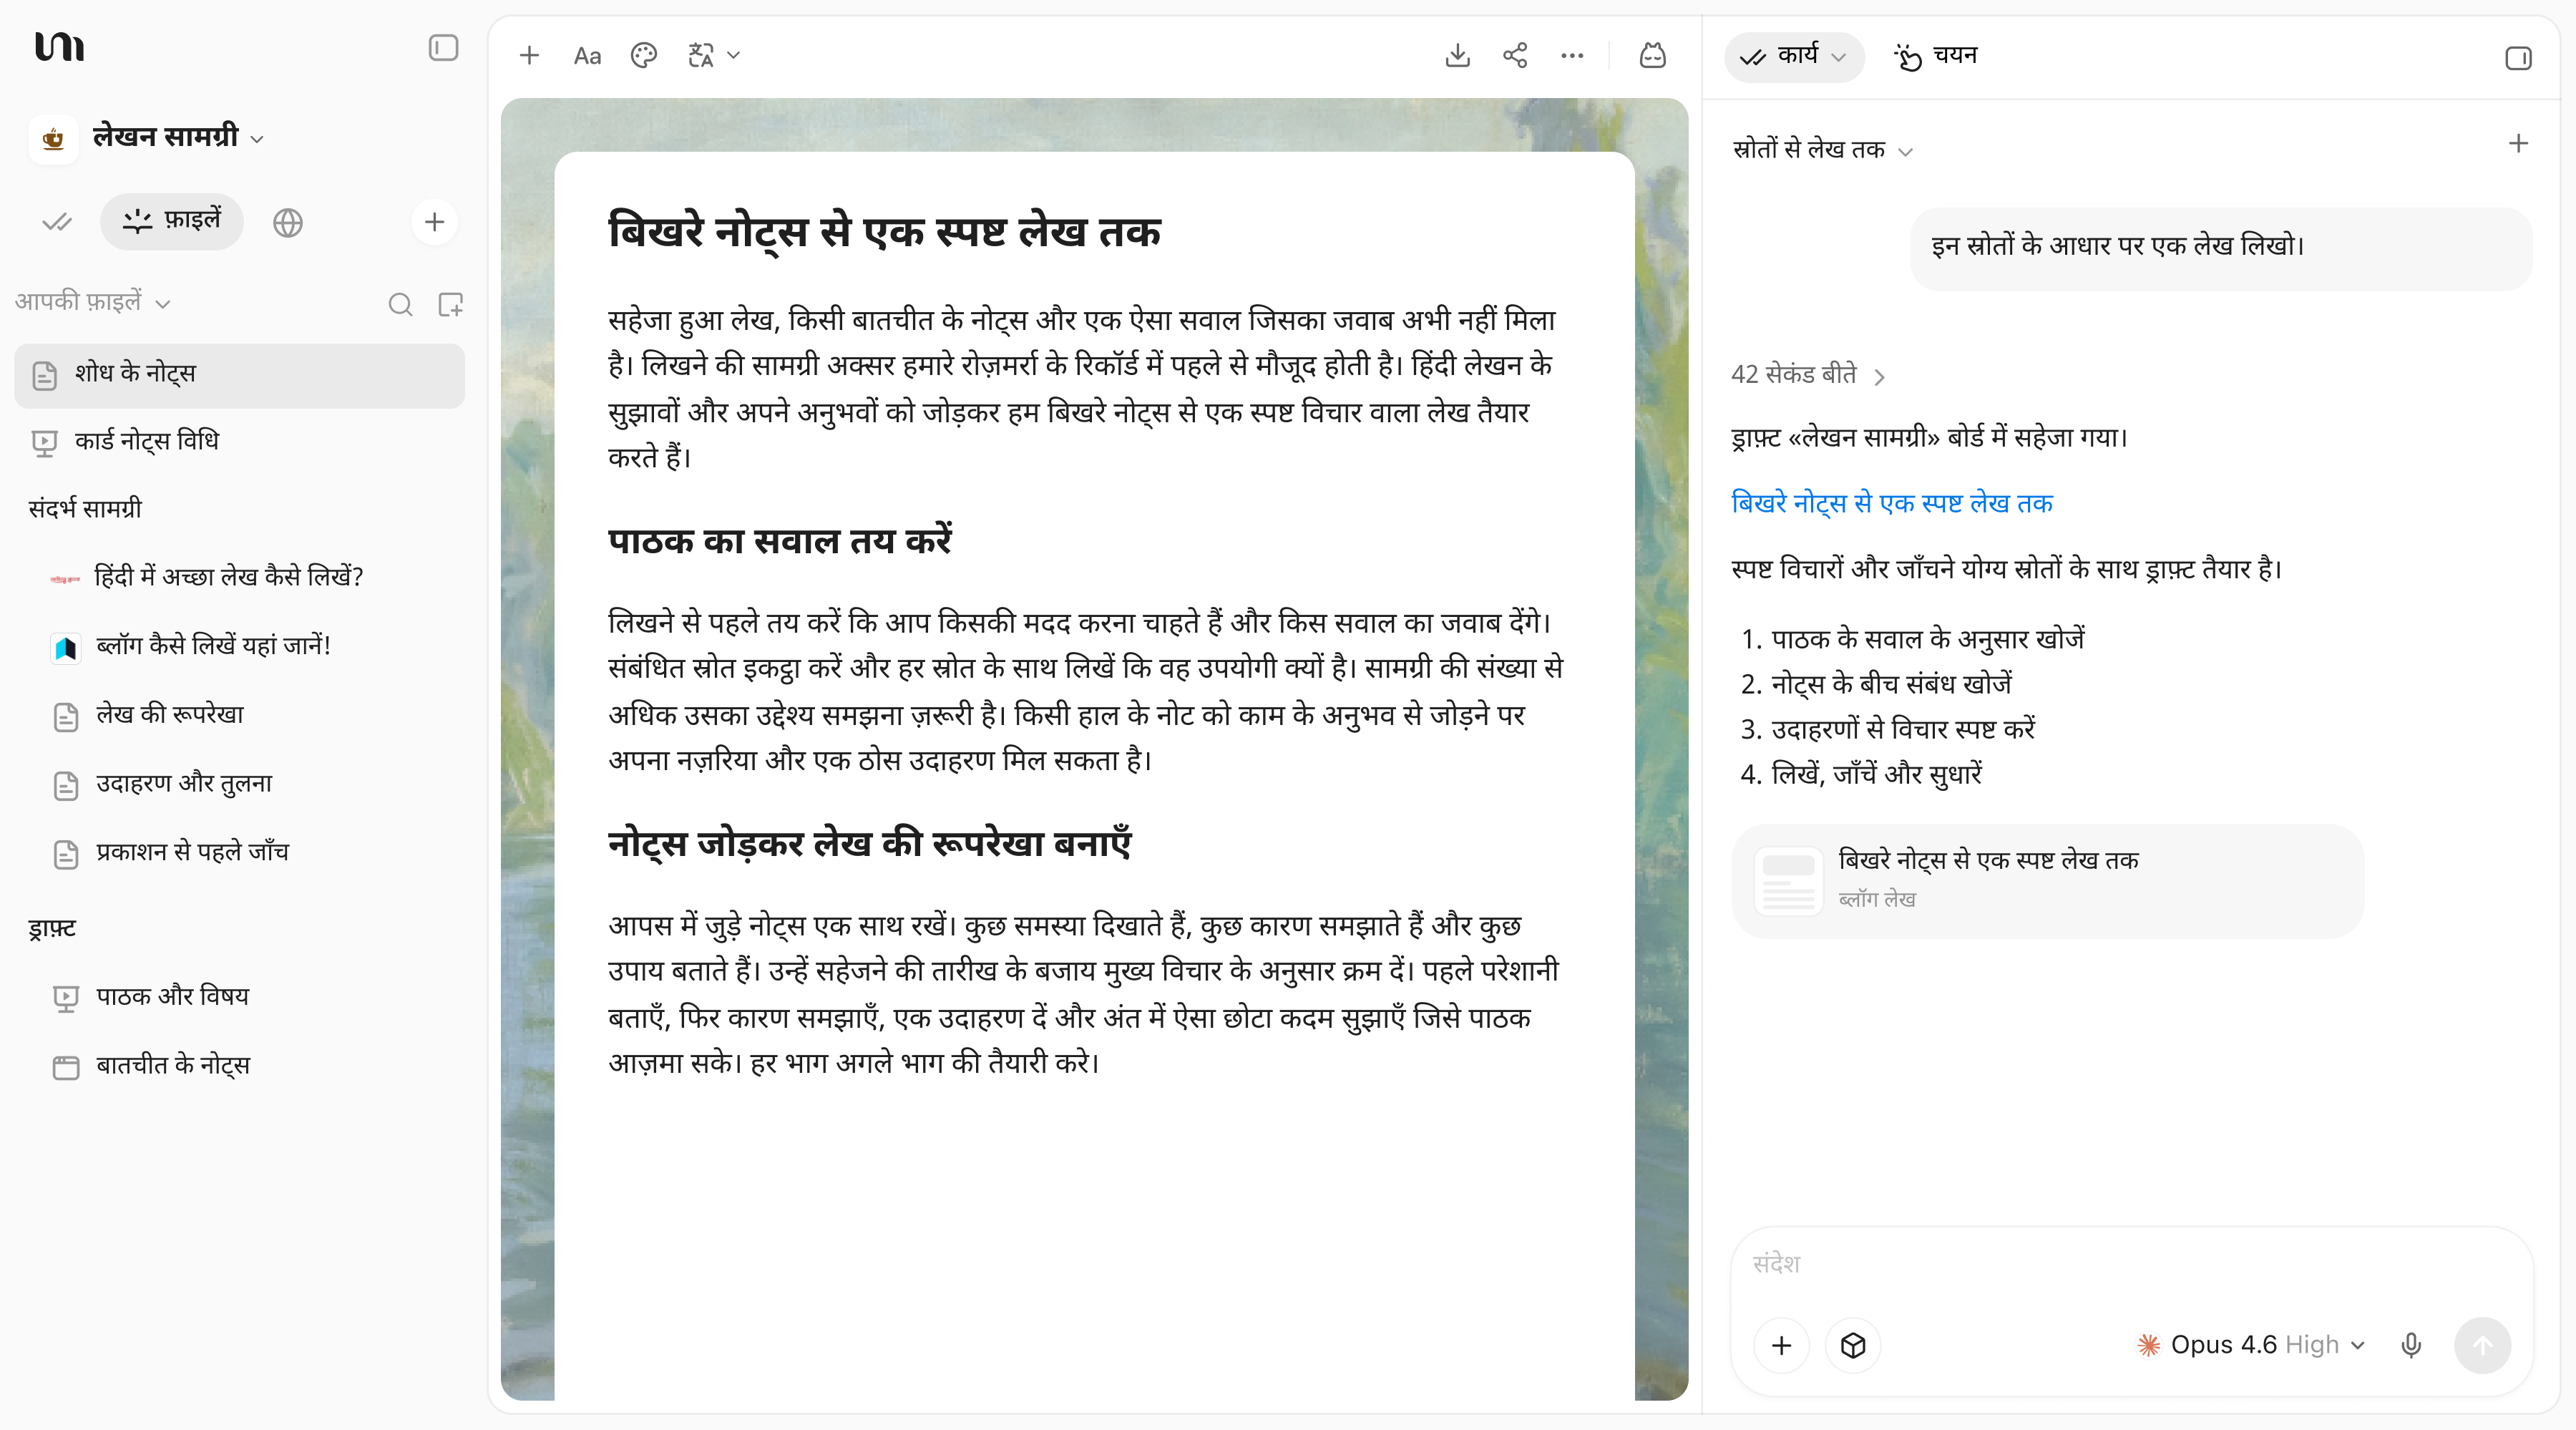
Task: Open the Aa font settings
Action: [x=587, y=56]
